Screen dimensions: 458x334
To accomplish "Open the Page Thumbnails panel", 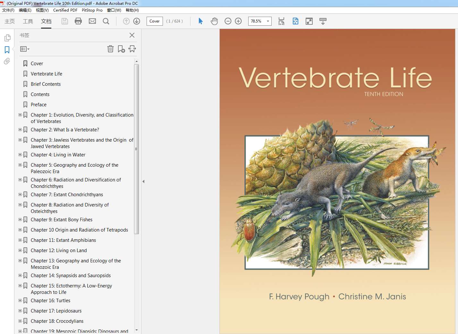I will [7, 38].
